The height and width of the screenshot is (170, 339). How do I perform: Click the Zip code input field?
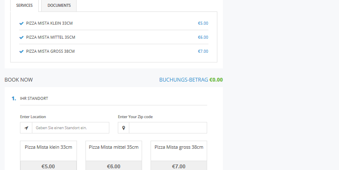[168, 128]
